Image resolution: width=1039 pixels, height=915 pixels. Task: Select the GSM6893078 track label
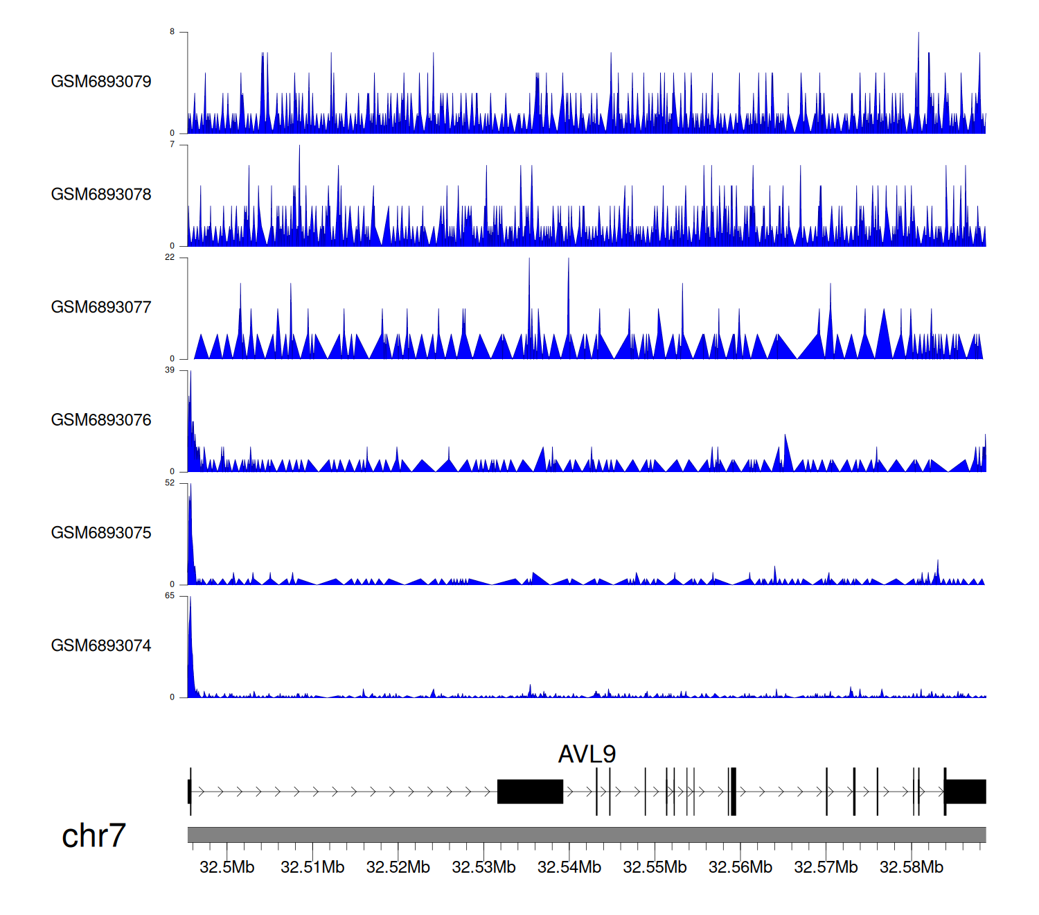click(101, 195)
